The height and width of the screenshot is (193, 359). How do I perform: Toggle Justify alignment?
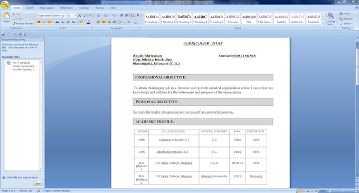114,22
